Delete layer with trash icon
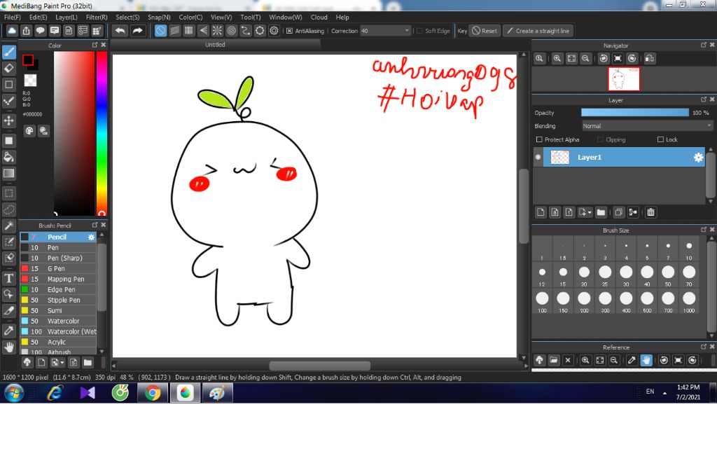 [x=650, y=212]
